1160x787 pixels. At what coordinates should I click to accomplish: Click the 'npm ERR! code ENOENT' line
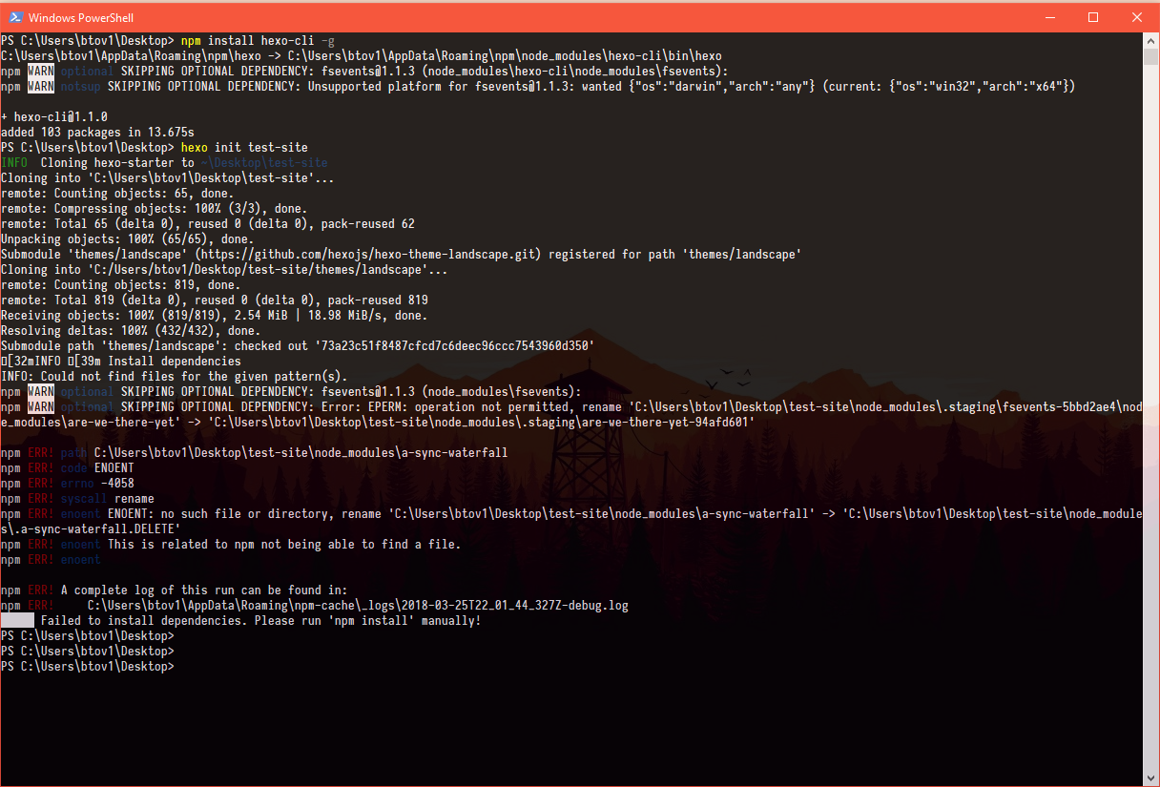pyautogui.click(x=68, y=468)
